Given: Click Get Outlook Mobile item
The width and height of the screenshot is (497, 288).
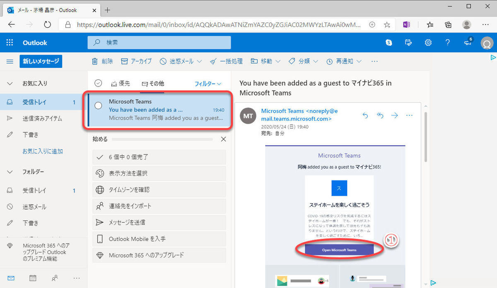Looking at the screenshot, I should pyautogui.click(x=159, y=239).
